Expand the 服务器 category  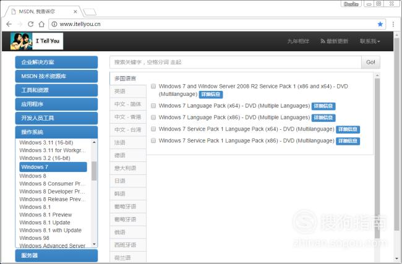(x=56, y=255)
